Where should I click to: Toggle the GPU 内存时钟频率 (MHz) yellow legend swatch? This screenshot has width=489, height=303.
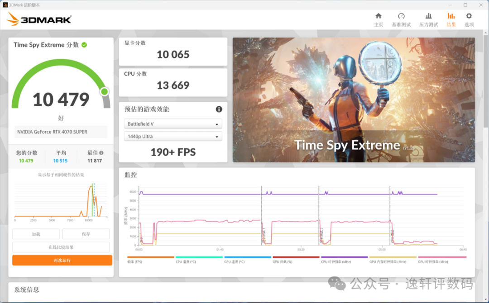coord(393,257)
